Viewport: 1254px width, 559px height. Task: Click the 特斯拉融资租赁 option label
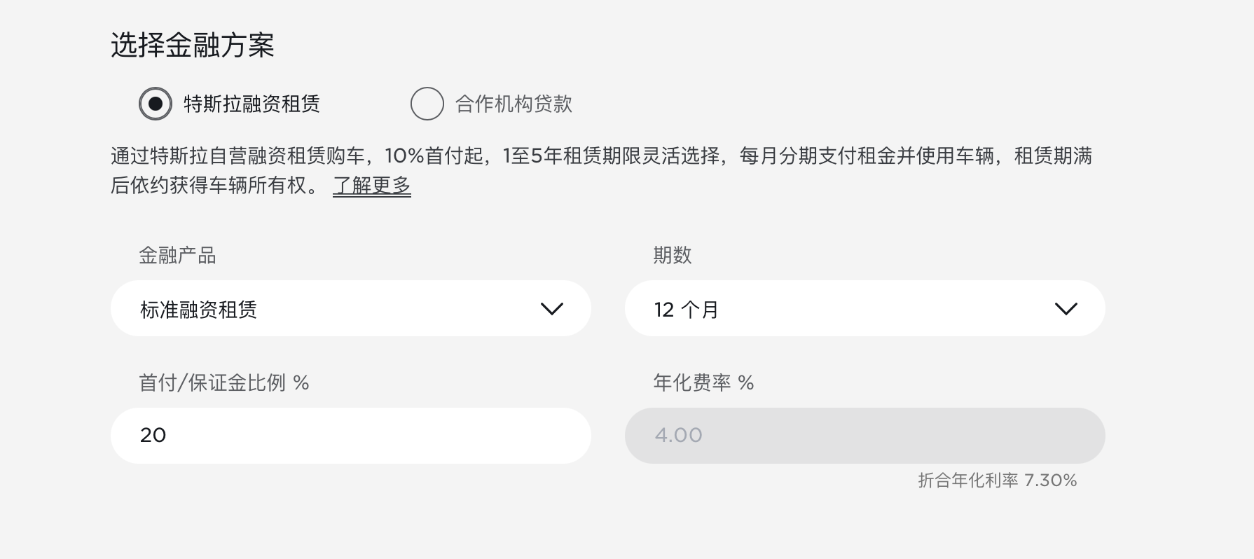tap(252, 104)
